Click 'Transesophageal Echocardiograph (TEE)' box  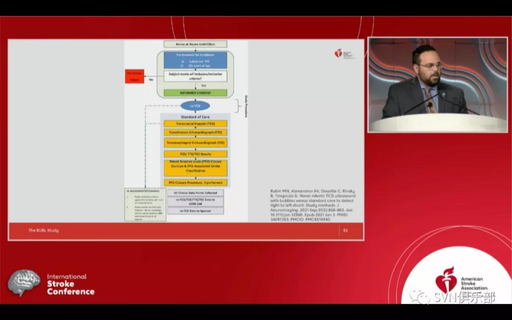tap(195, 143)
